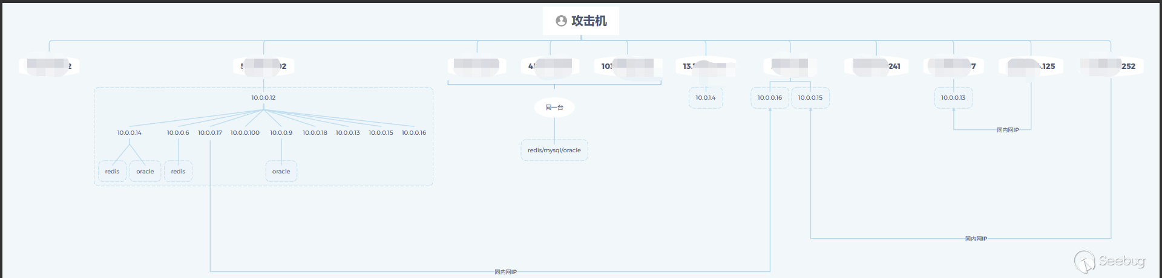The image size is (1162, 278).
Task: Click the oracle box under 10.0.0.9
Action: point(281,171)
